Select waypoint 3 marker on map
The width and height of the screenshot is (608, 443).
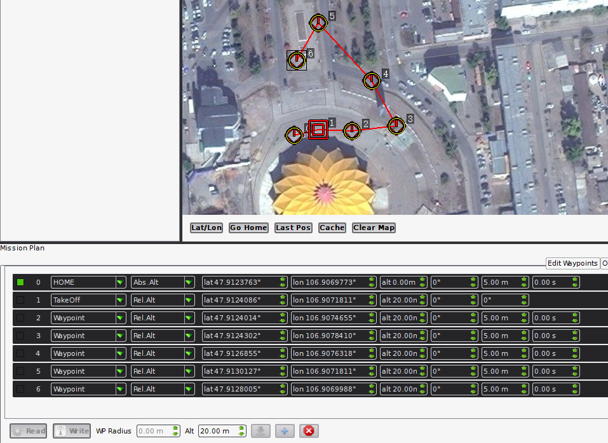click(x=396, y=126)
